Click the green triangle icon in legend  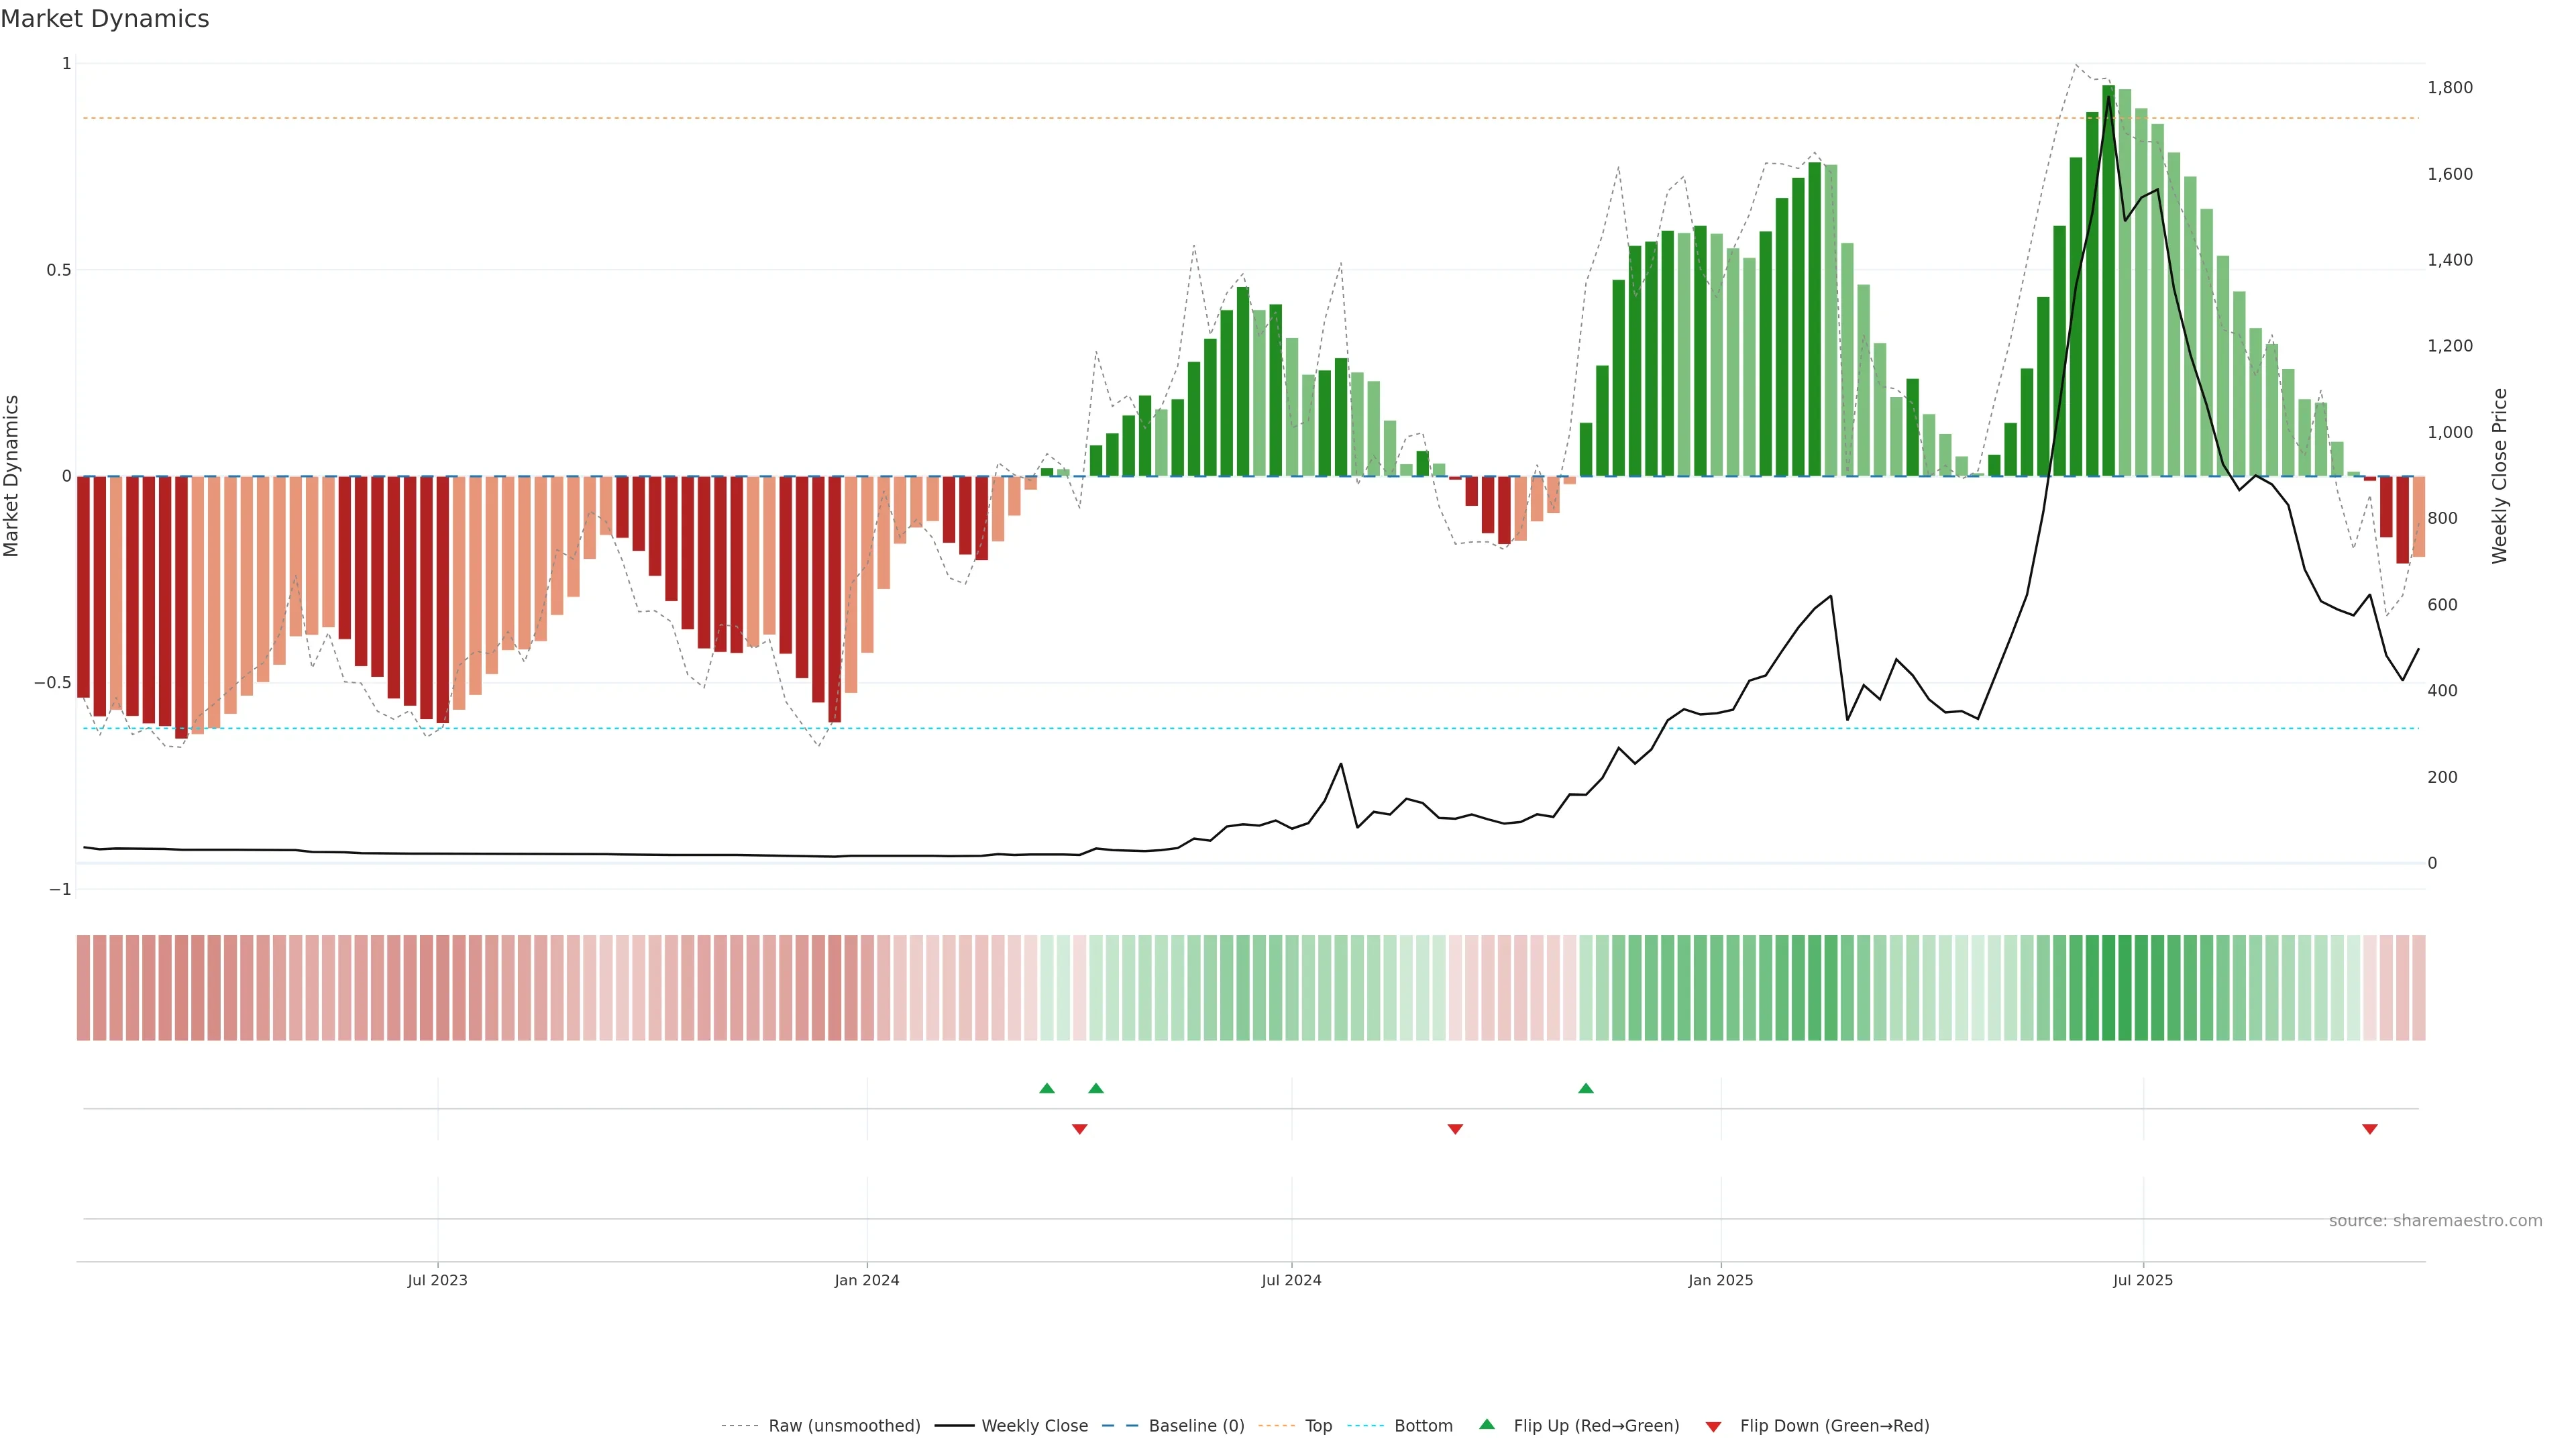[x=1487, y=1425]
